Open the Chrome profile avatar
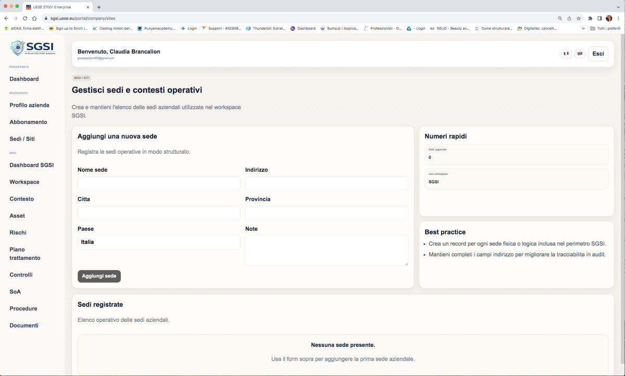 pyautogui.click(x=609, y=18)
